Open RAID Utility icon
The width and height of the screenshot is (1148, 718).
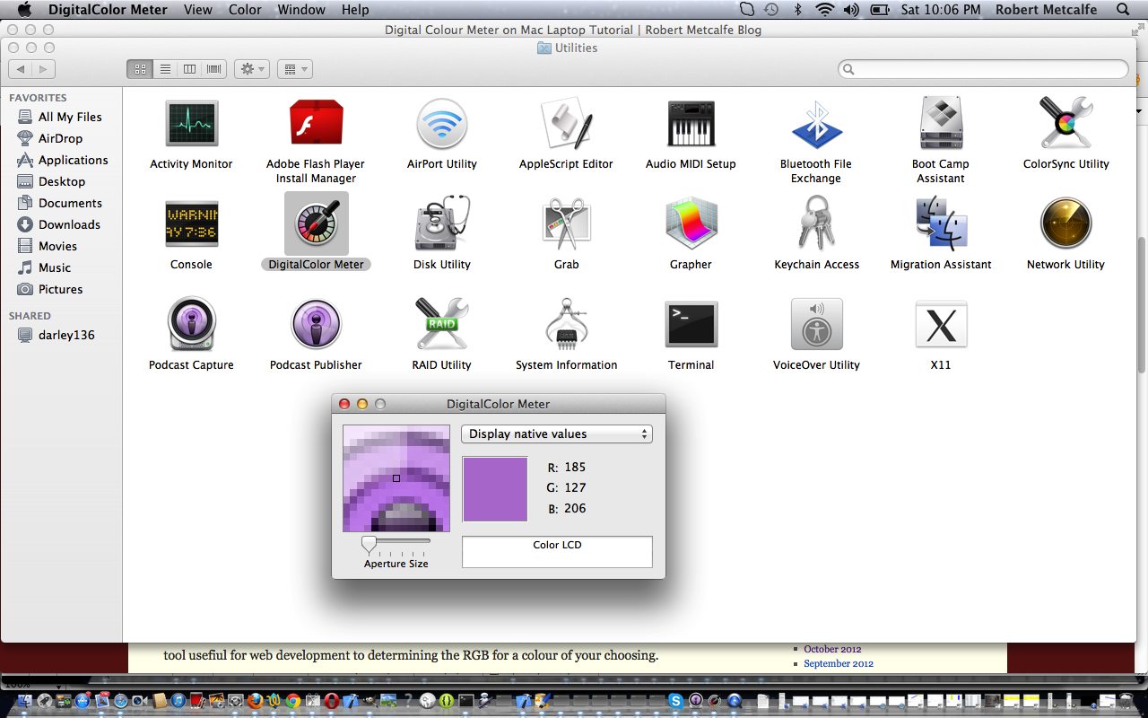click(x=442, y=324)
